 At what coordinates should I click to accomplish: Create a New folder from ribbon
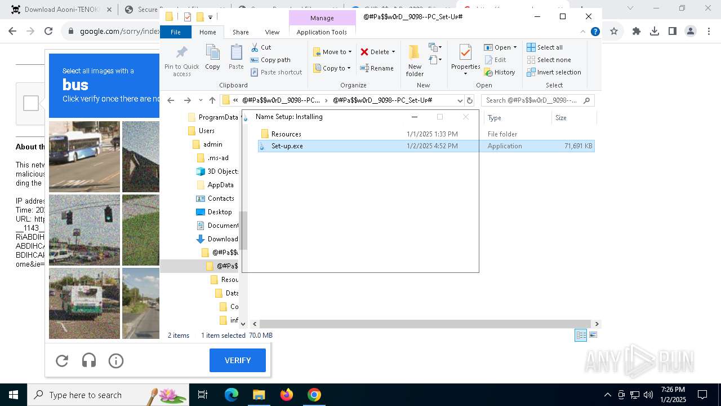click(x=415, y=60)
